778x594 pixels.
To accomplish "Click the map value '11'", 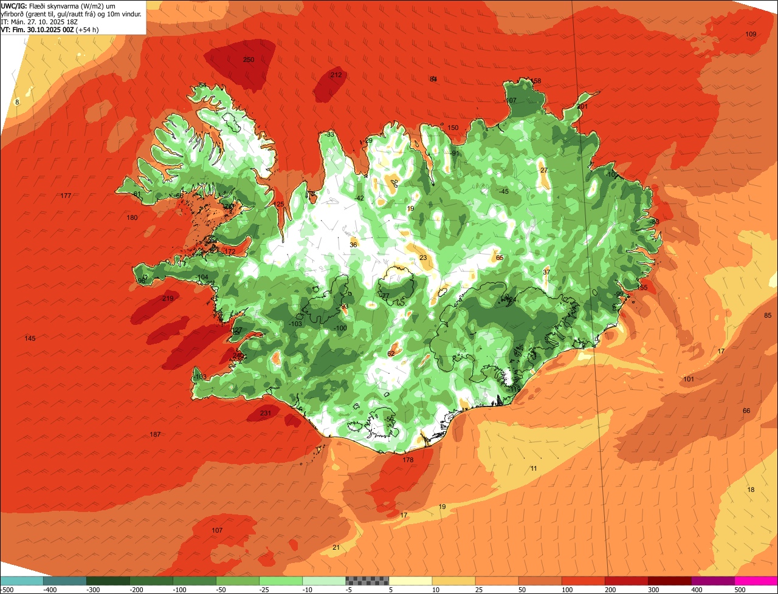I will [x=534, y=468].
